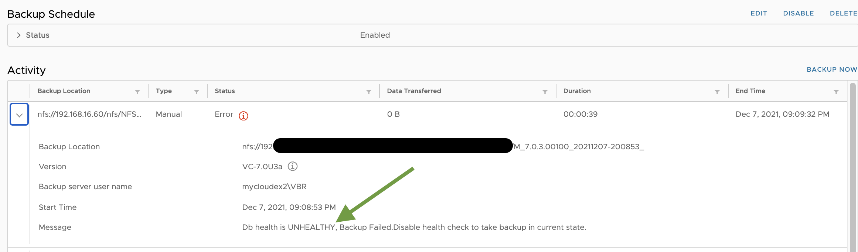Click the EDIT backup schedule link
This screenshot has height=252, width=858.
[x=759, y=13]
